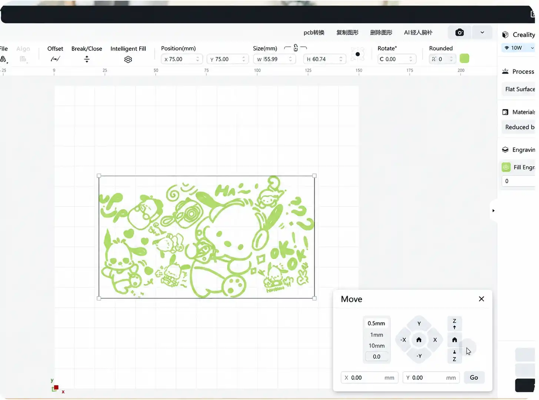This screenshot has width=539, height=400.
Task: Click the green color swatch
Action: point(464,58)
